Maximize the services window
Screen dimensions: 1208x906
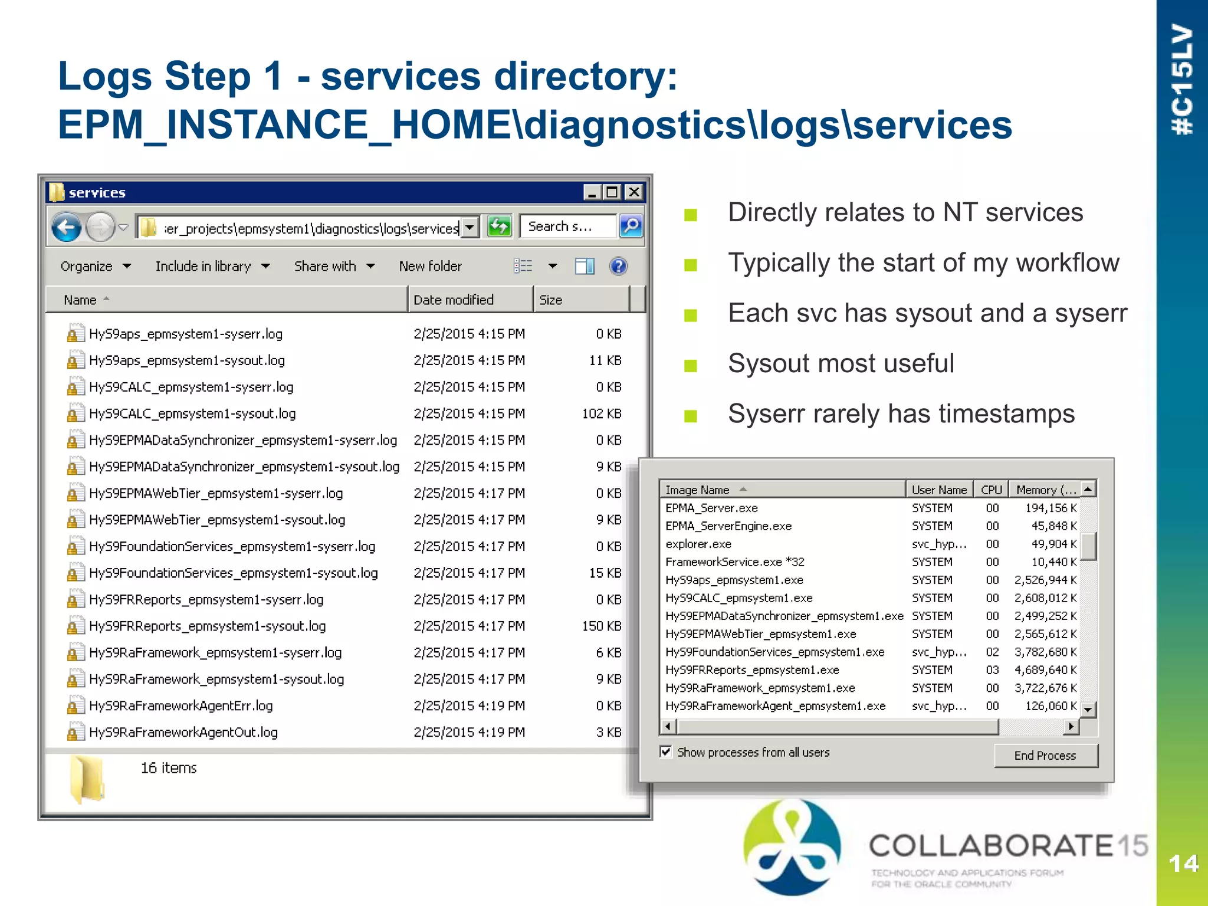click(x=612, y=192)
